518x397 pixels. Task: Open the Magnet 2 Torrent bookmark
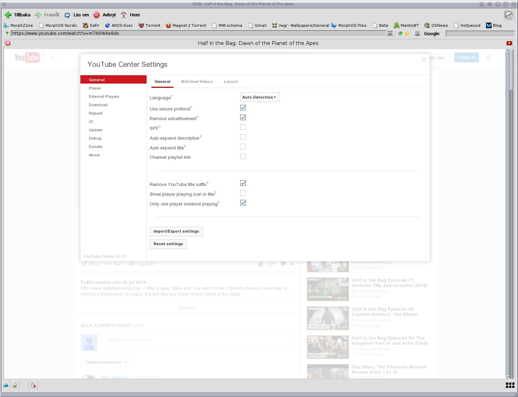tap(186, 25)
